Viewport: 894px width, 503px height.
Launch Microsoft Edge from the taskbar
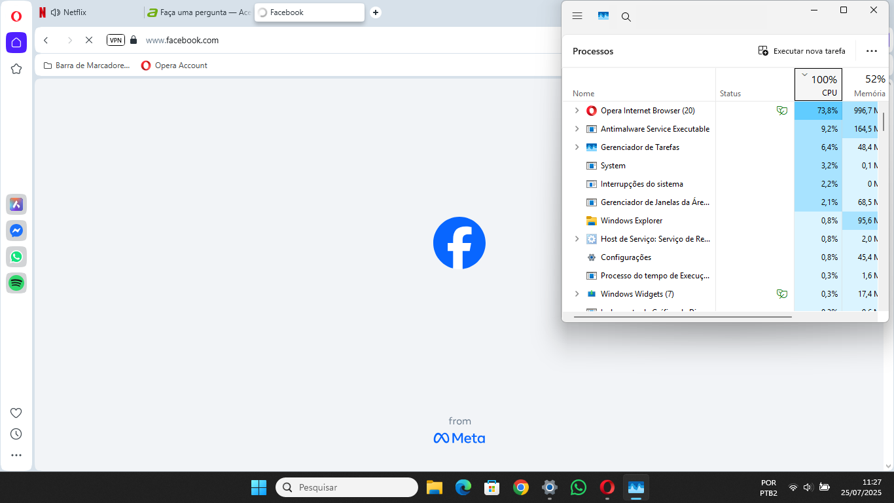coord(463,487)
